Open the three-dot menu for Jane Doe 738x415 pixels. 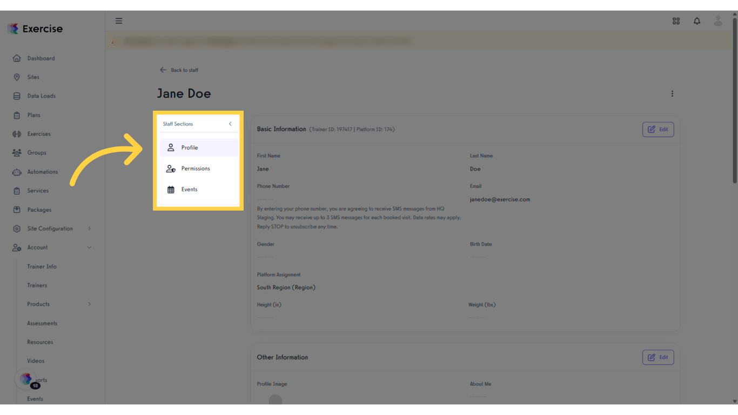pyautogui.click(x=672, y=93)
